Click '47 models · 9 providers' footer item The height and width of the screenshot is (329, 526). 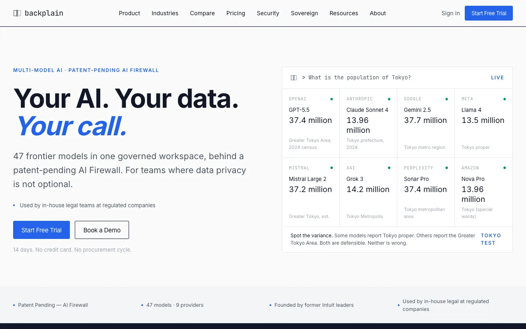point(175,305)
